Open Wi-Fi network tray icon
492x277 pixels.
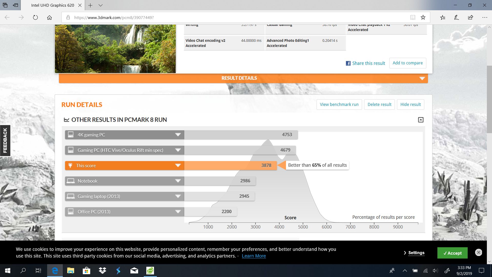coord(425,271)
